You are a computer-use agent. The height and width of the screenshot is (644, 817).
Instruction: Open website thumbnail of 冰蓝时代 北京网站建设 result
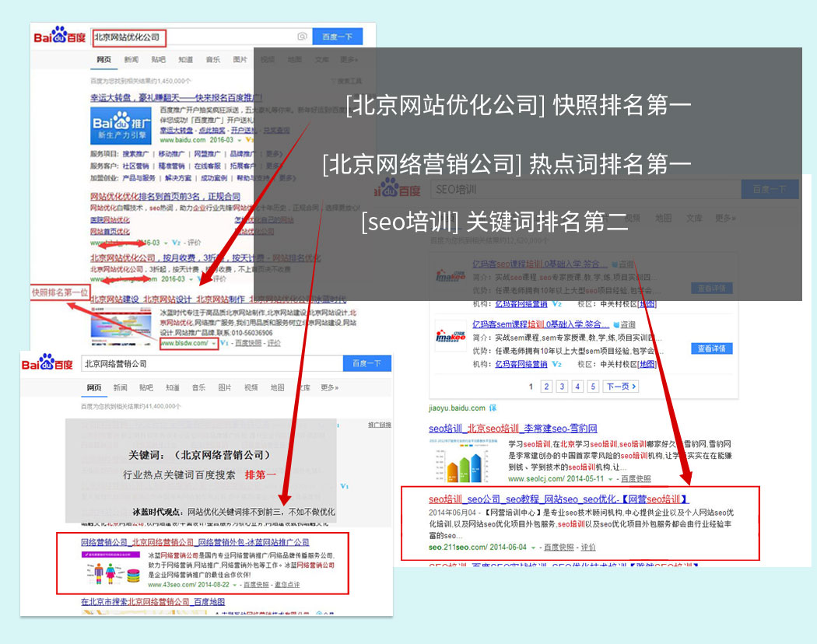(121, 326)
